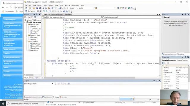Click the Find in Files icon after Win32

(96, 8)
